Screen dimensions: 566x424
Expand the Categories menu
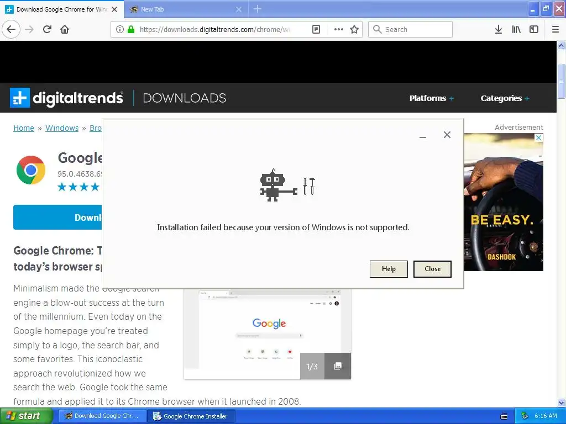[x=505, y=98]
